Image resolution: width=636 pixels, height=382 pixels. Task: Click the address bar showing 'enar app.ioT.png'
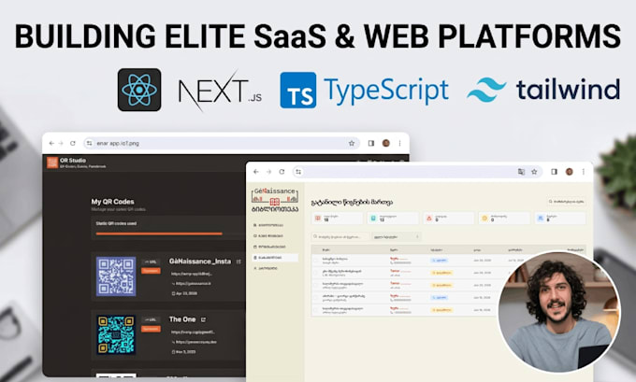point(222,143)
